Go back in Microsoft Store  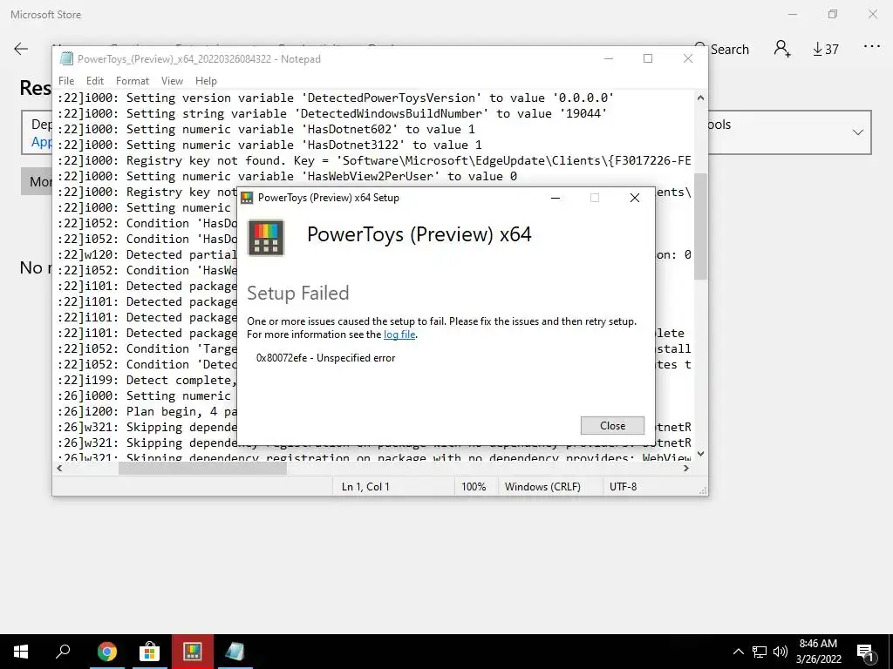[21, 49]
